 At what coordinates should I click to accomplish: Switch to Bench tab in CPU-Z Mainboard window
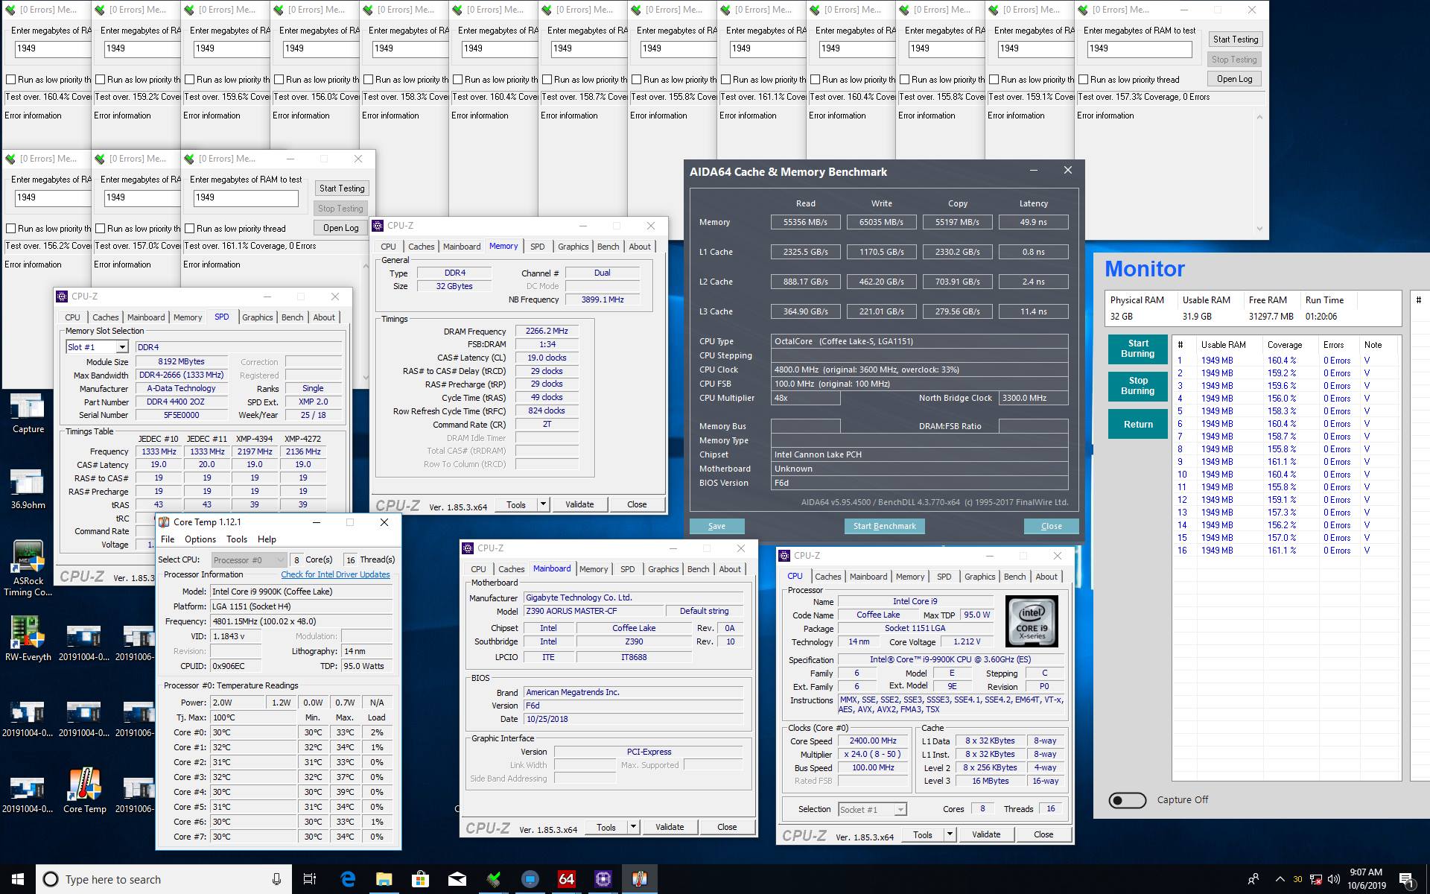[x=698, y=569]
